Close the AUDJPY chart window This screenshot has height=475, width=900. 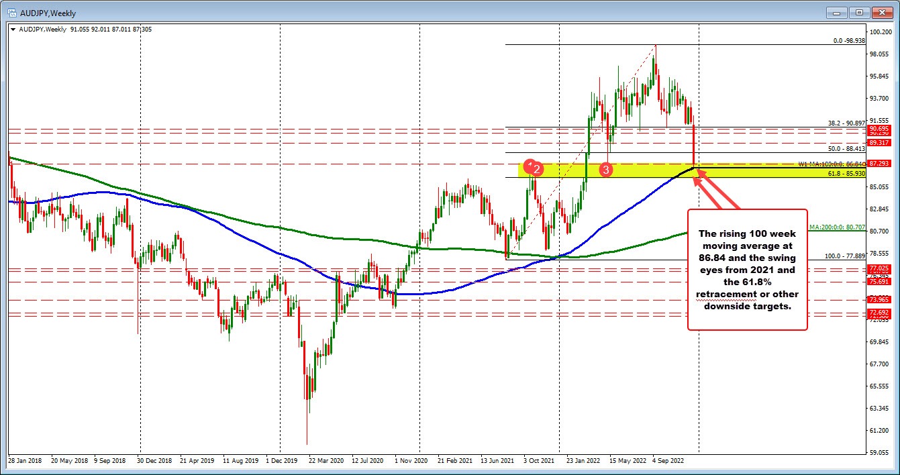click(x=880, y=12)
